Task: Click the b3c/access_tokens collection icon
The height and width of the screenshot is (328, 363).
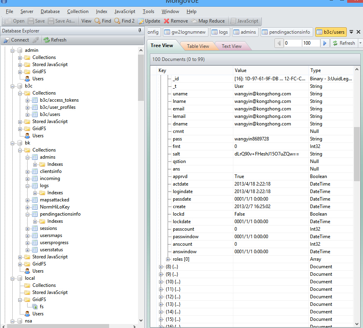Action: [x=35, y=100]
